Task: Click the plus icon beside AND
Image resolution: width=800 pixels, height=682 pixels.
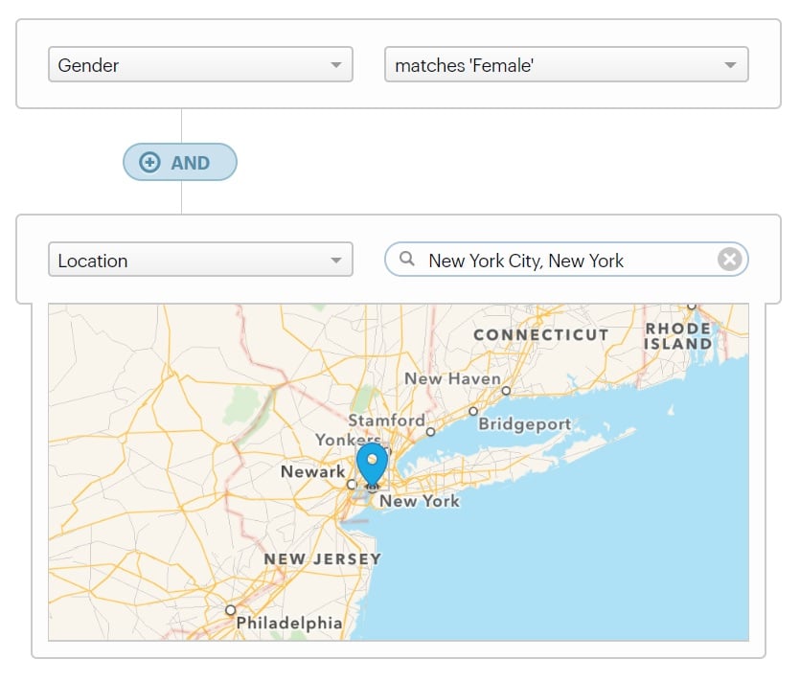Action: pos(149,163)
